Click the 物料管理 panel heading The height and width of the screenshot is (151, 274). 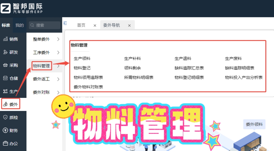[x=79, y=45]
